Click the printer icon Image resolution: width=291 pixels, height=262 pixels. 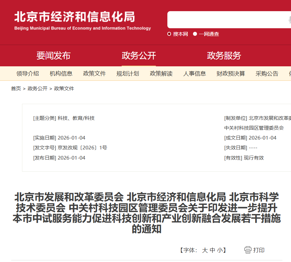click(248, 250)
